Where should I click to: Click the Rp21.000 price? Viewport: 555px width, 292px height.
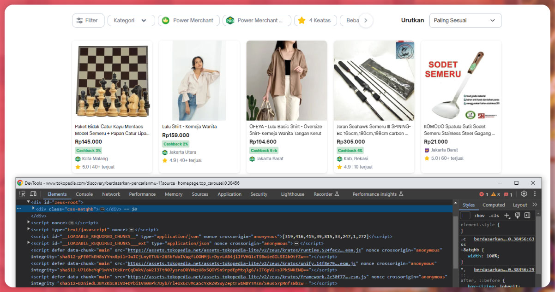pos(436,142)
